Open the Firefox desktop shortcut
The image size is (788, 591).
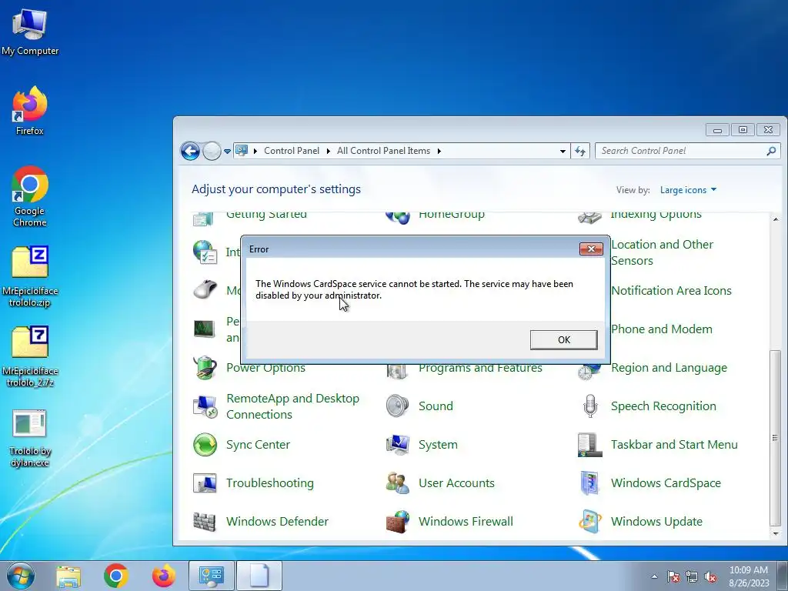click(30, 111)
